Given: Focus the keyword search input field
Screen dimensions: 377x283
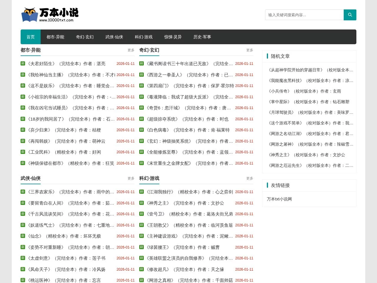Looking at the screenshot, I should (x=305, y=15).
